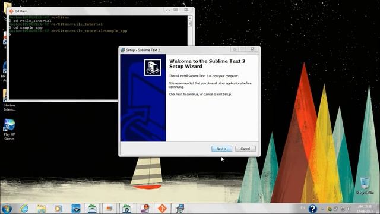Screen dimensions: 380x214
Task: Click the Setup - Sublime Text 2 title icon
Action: [x=123, y=50]
